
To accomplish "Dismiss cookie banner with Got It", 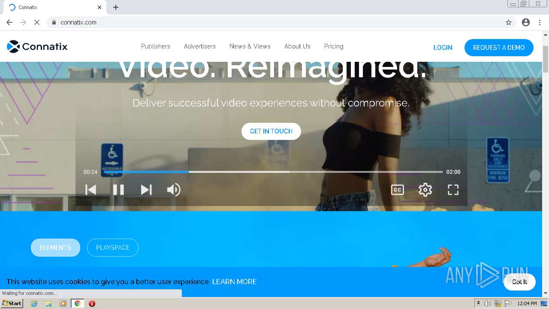I will [x=519, y=282].
